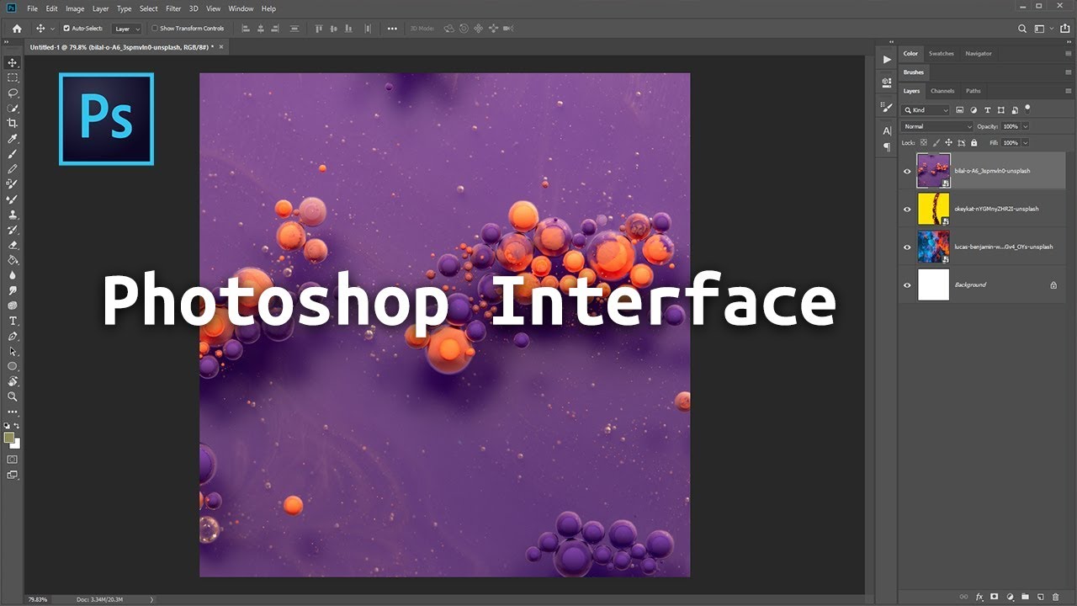The height and width of the screenshot is (606, 1077).
Task: Select the Crop tool
Action: point(13,123)
